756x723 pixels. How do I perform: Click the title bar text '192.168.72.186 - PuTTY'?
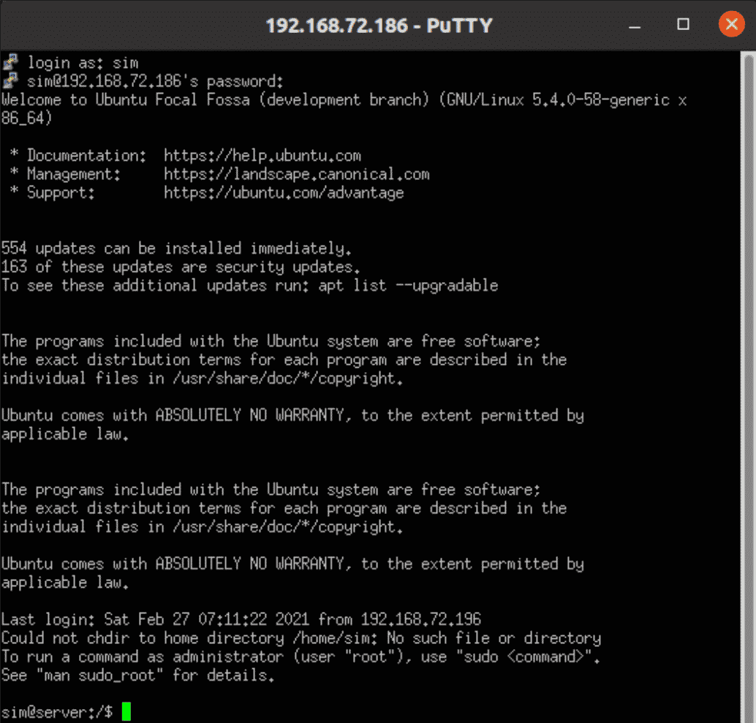(379, 26)
